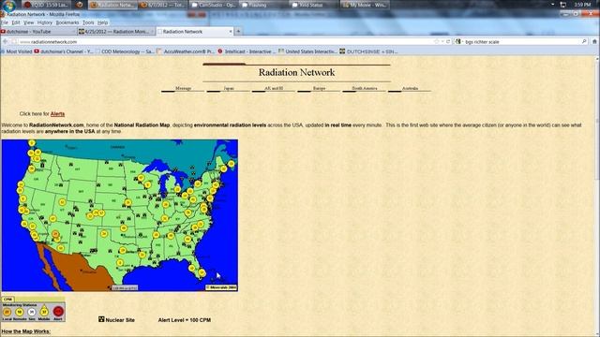Close the Radiation Network tab
Viewport: 600px width, 337px height.
(231, 32)
